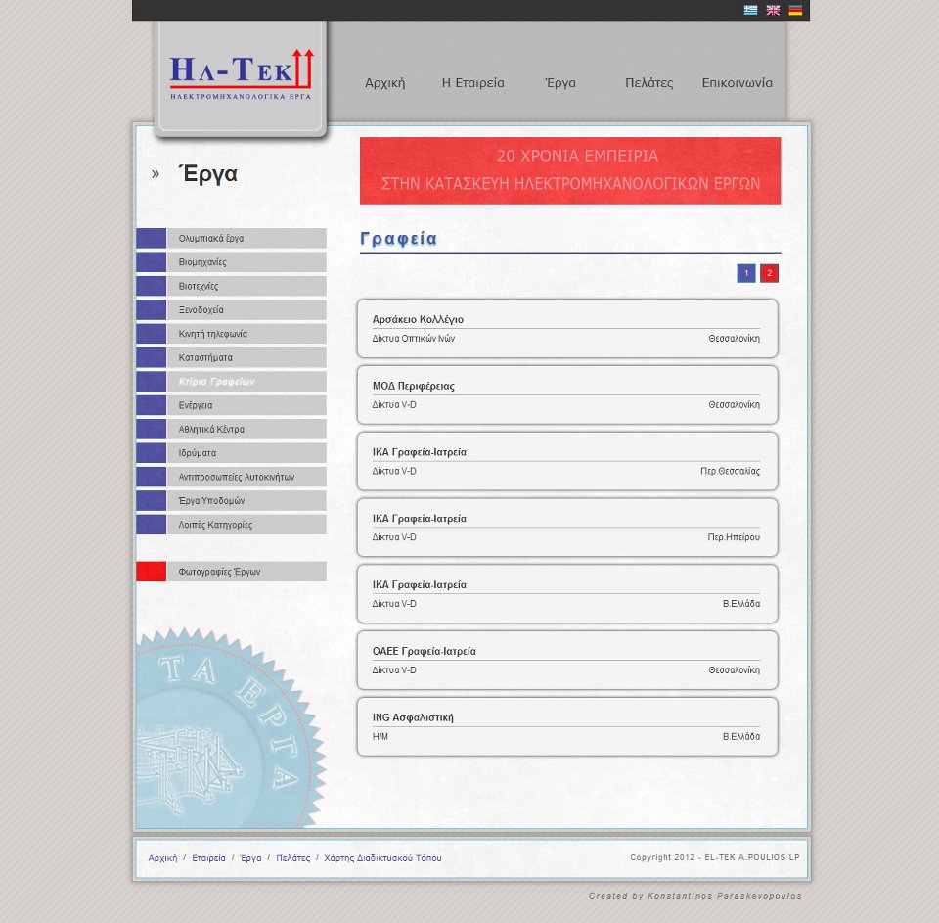The height and width of the screenshot is (923, 939).
Task: Select the ING Ασφαλιστική project entry
Action: 567,726
